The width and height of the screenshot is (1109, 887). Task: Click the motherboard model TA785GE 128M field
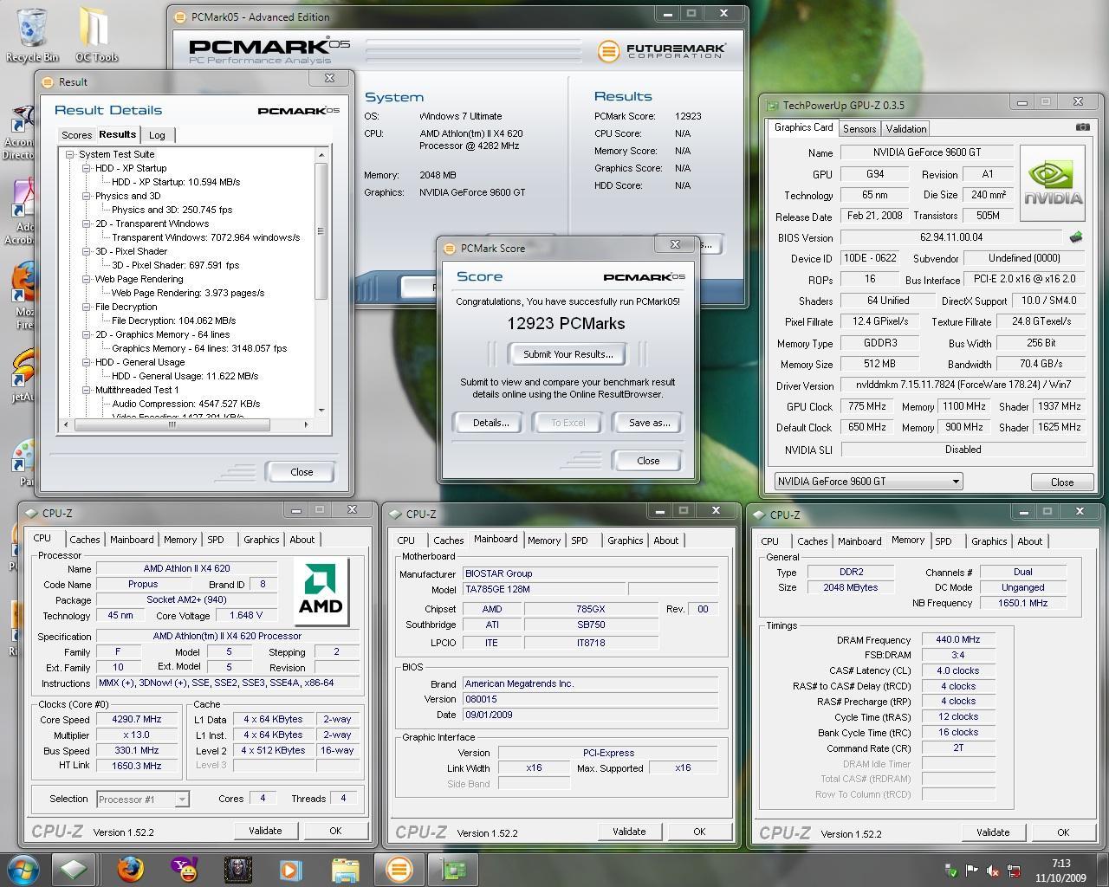click(544, 589)
